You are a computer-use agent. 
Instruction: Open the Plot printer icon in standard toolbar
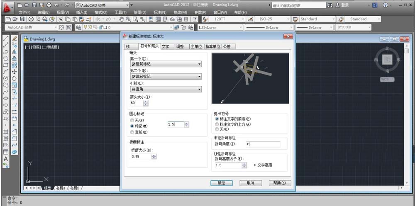click(31, 19)
